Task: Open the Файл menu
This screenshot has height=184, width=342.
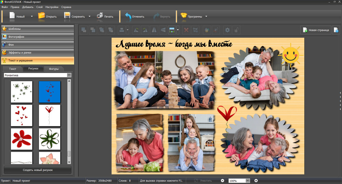Action: pyautogui.click(x=4, y=7)
